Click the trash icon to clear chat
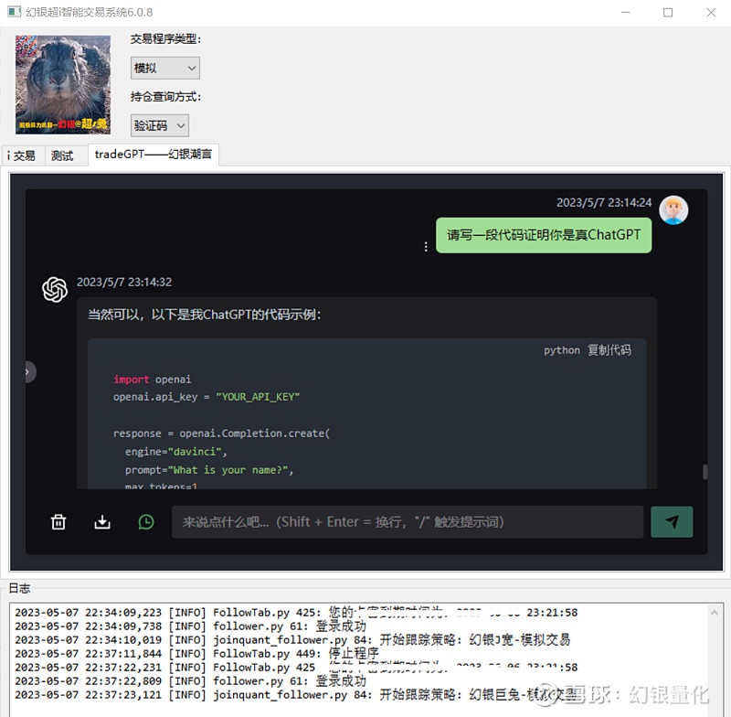The height and width of the screenshot is (717, 731). click(x=58, y=522)
